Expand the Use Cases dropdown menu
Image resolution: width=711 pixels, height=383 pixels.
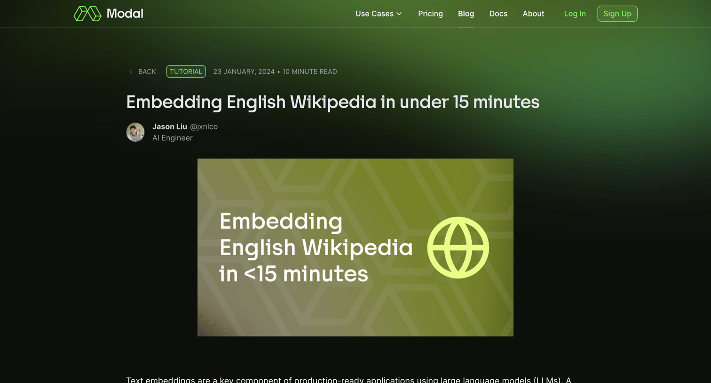pyautogui.click(x=379, y=14)
